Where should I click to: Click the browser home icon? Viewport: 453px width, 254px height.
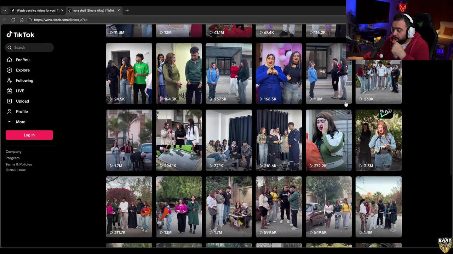point(22,20)
